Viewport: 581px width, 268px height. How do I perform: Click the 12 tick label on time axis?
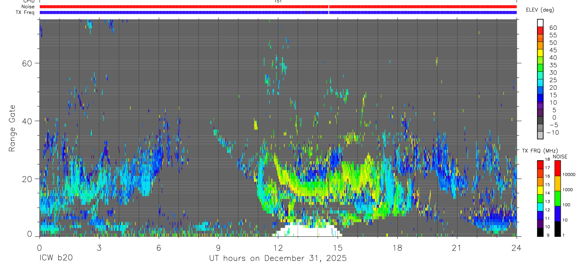tap(278, 248)
